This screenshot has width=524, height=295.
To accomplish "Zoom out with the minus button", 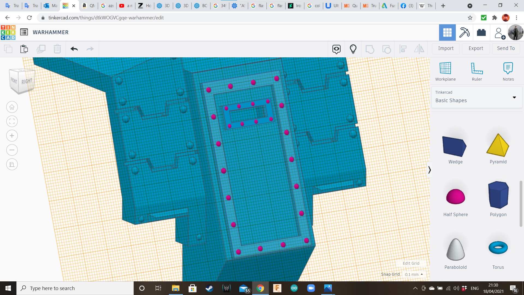I will click(x=12, y=150).
